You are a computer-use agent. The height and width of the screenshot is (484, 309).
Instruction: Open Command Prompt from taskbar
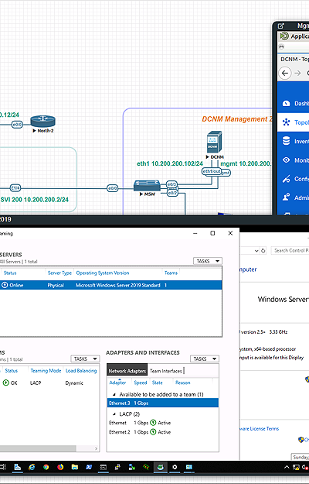click(x=103, y=467)
